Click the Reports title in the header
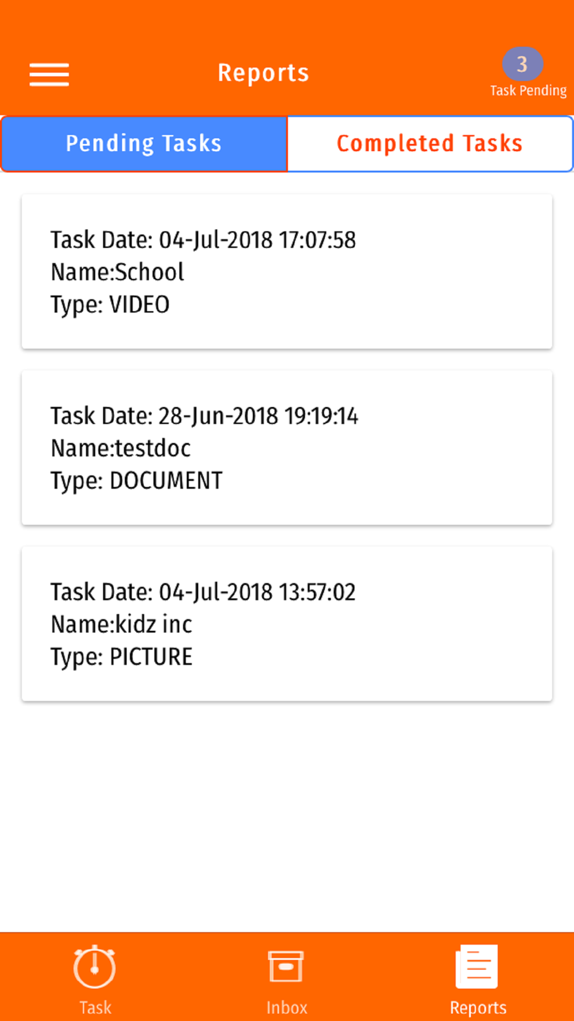Viewport: 574px width, 1021px height. click(263, 73)
